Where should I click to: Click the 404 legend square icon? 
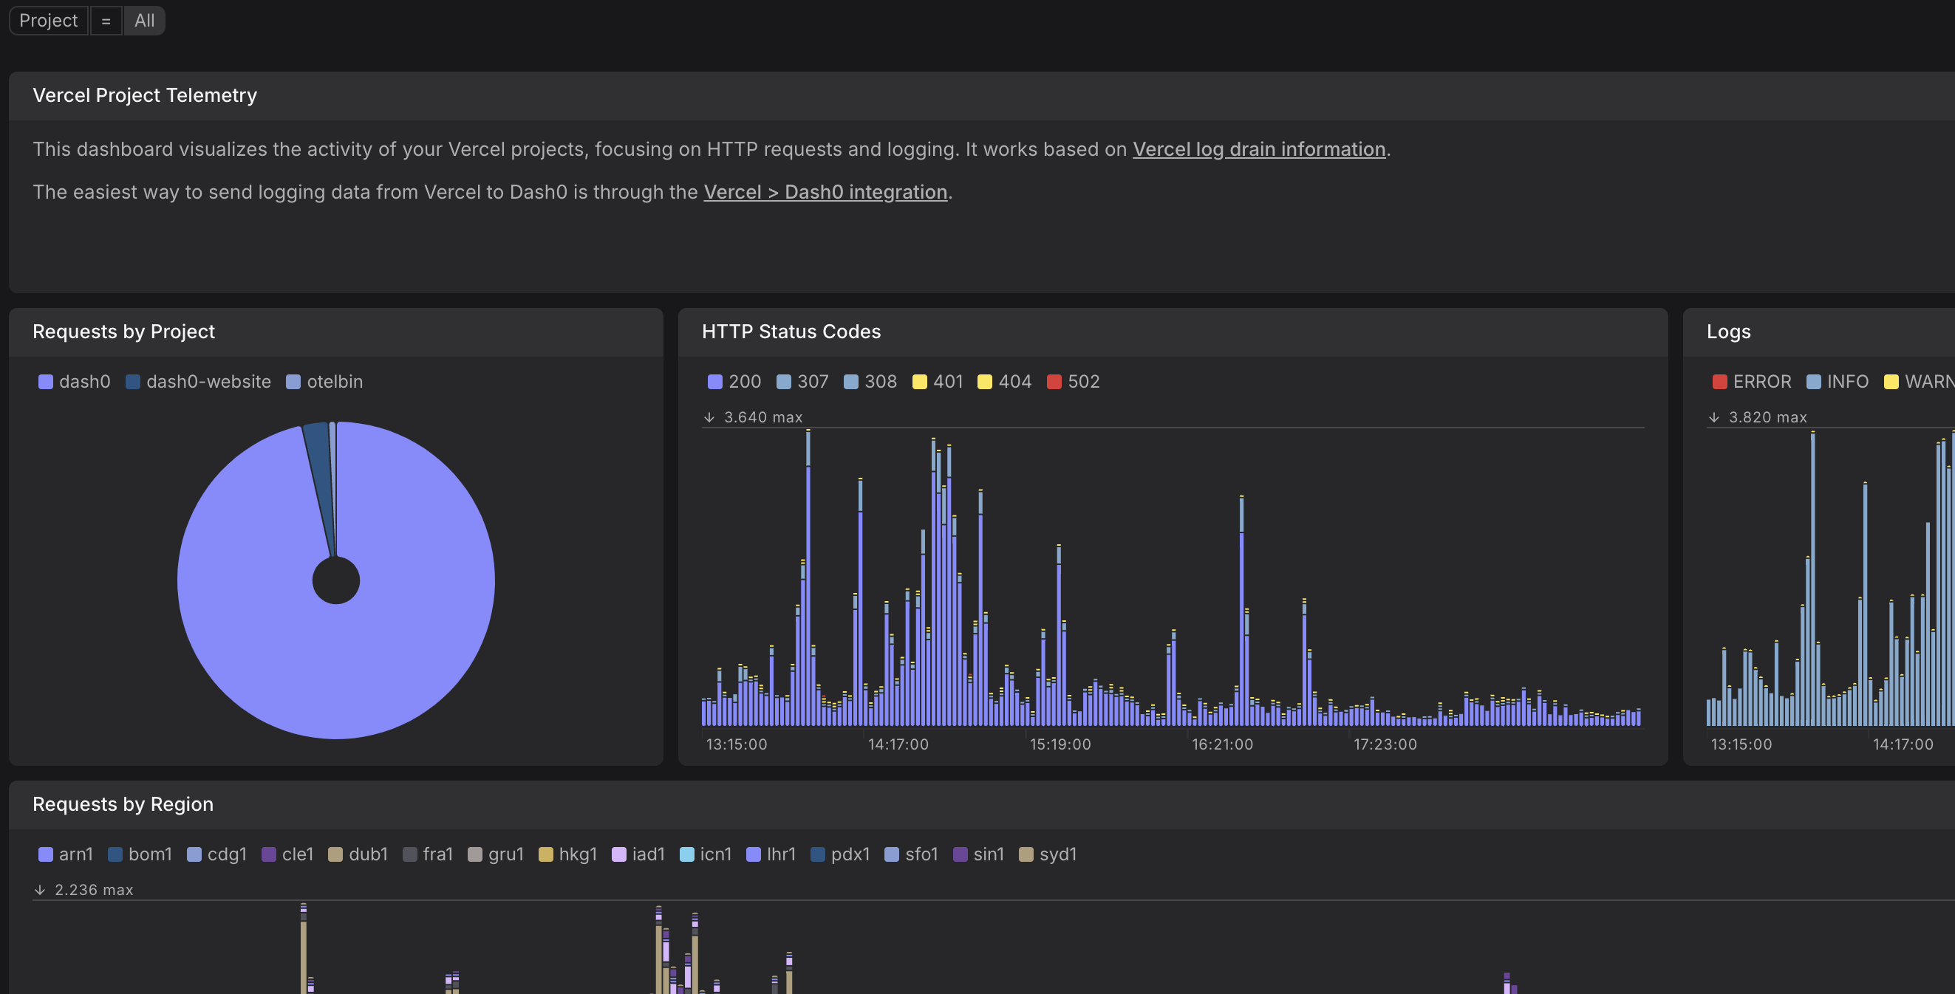984,382
